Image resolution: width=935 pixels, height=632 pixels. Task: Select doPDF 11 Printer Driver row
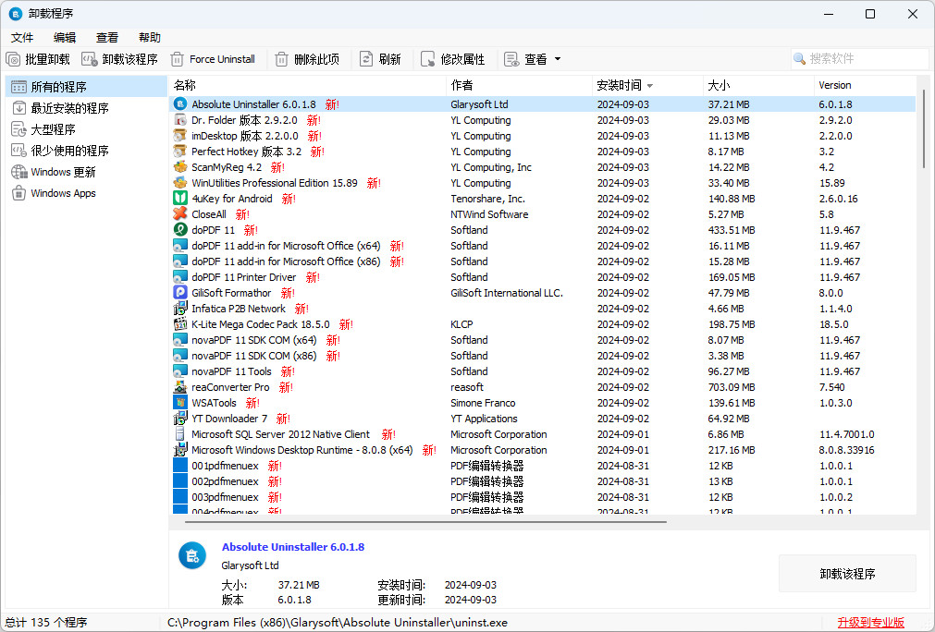[x=543, y=277]
